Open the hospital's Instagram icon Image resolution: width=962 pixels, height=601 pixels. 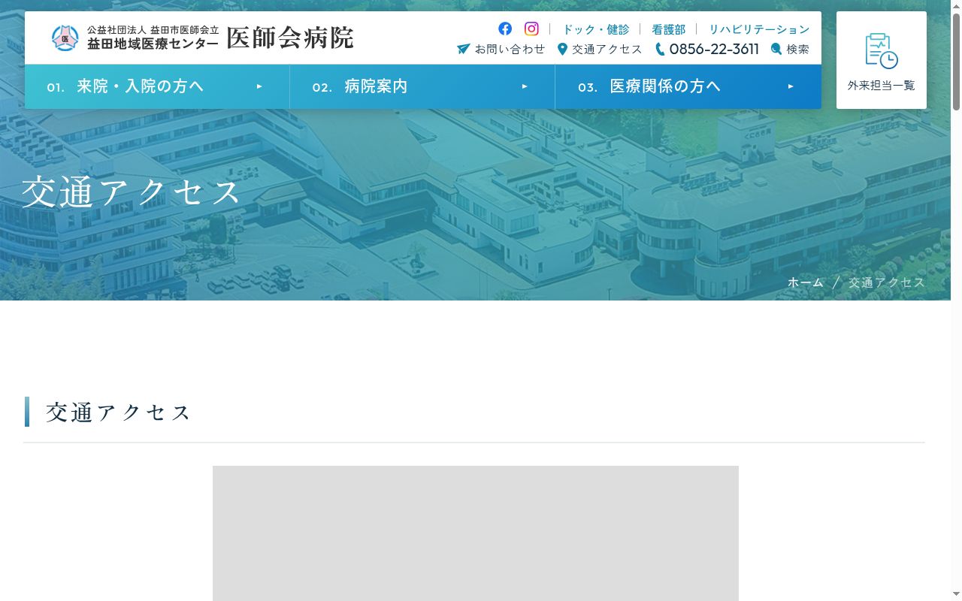click(531, 29)
